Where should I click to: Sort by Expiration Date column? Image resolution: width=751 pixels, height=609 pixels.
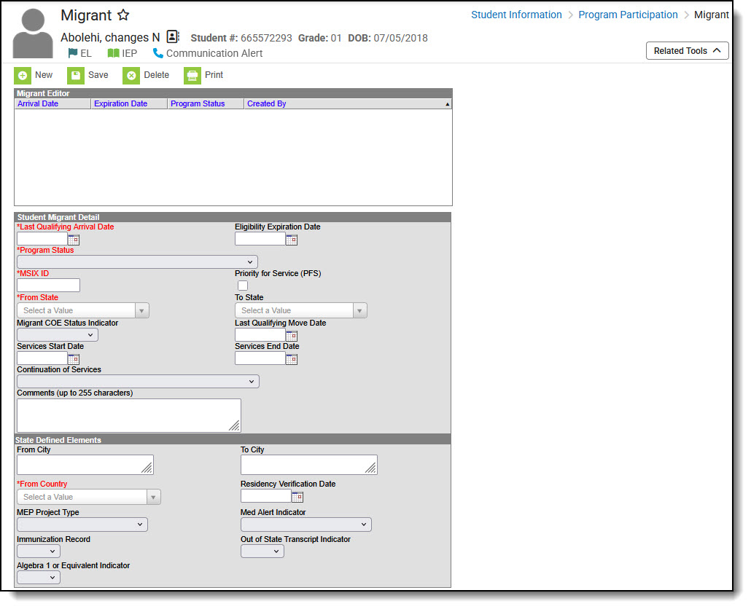(x=121, y=104)
